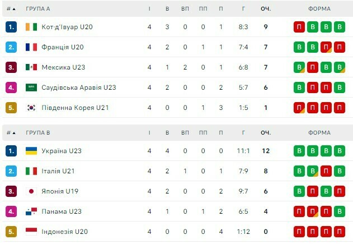Viewport: 353px width, 244px height.
Task: Open the Україна U23 team link
Action: click(62, 151)
